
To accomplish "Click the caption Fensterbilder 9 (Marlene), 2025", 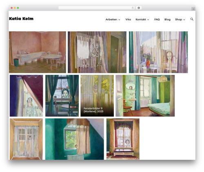I will (93, 110).
